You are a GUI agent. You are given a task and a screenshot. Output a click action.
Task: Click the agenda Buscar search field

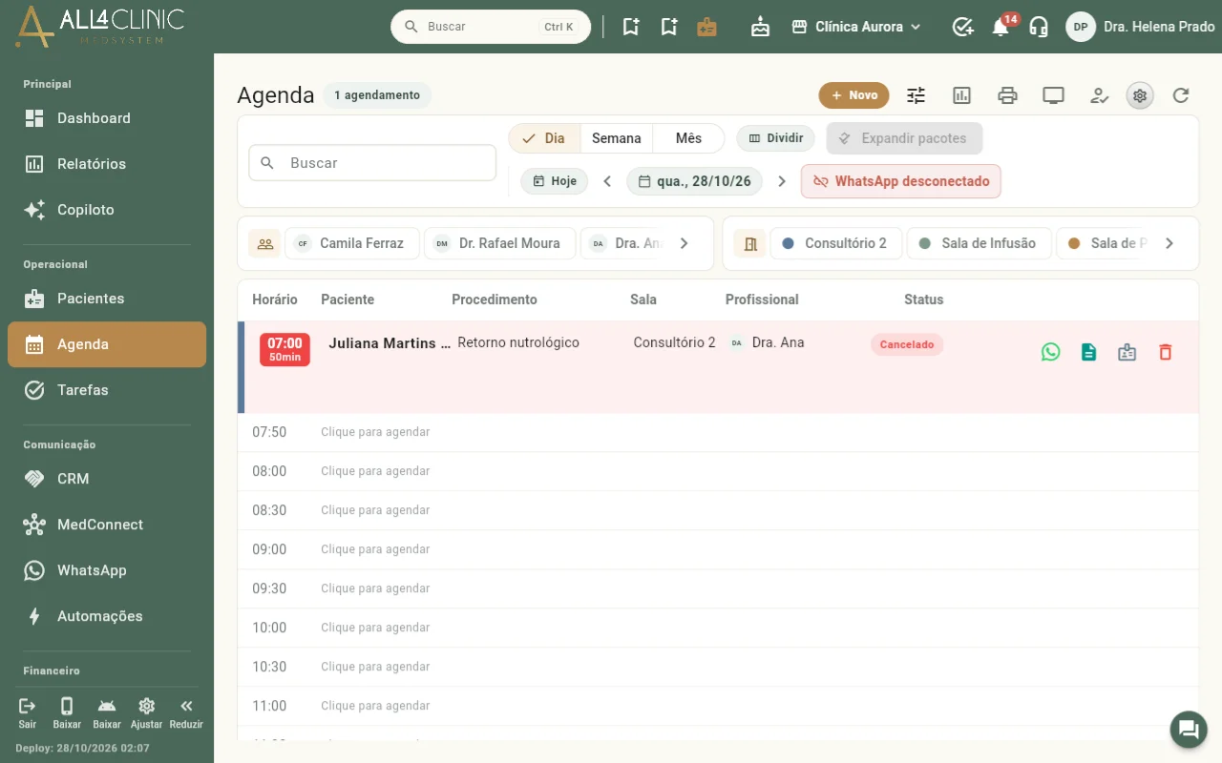pyautogui.click(x=372, y=163)
